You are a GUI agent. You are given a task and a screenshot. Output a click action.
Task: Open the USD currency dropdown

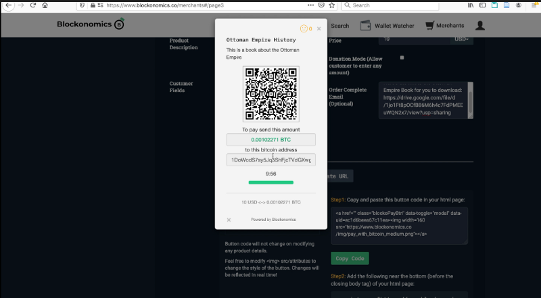pyautogui.click(x=462, y=39)
